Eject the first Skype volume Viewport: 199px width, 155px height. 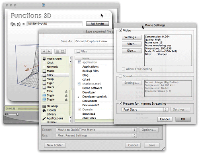tap(66, 95)
